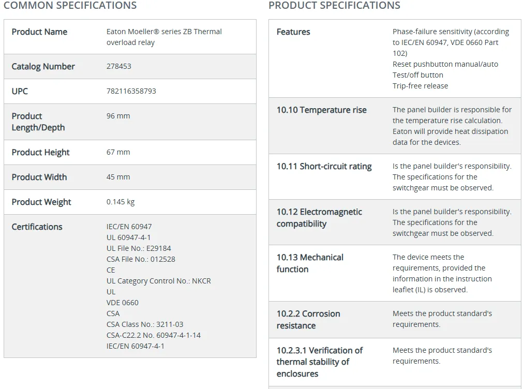Click the COMMON SPECIFICATIONS heading

coord(70,6)
